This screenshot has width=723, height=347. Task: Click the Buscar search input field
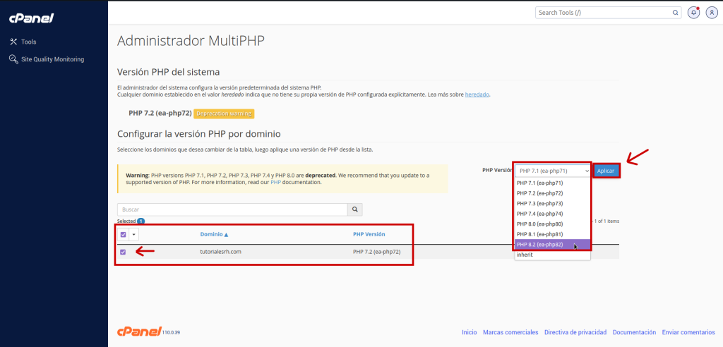click(x=233, y=209)
